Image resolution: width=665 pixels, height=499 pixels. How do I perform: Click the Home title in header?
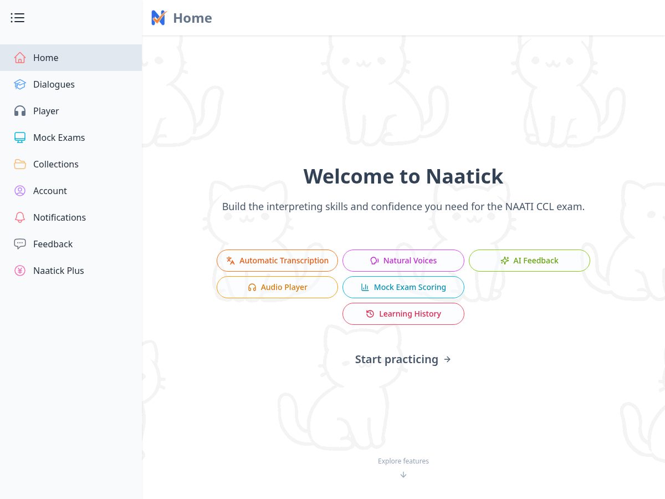point(192,18)
